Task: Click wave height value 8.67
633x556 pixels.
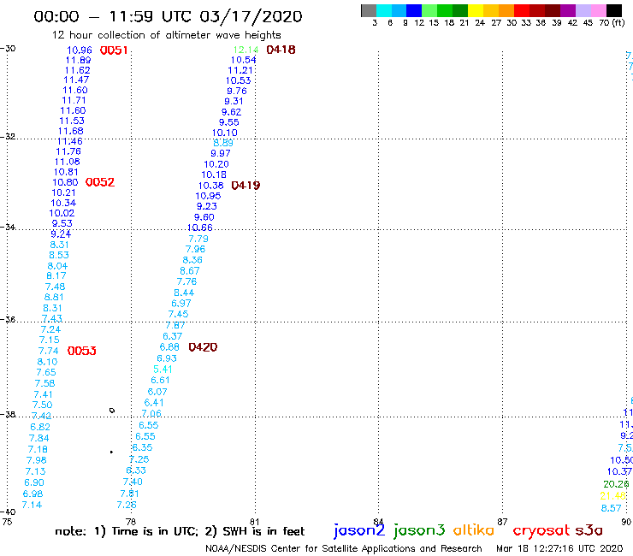Action: [x=190, y=271]
